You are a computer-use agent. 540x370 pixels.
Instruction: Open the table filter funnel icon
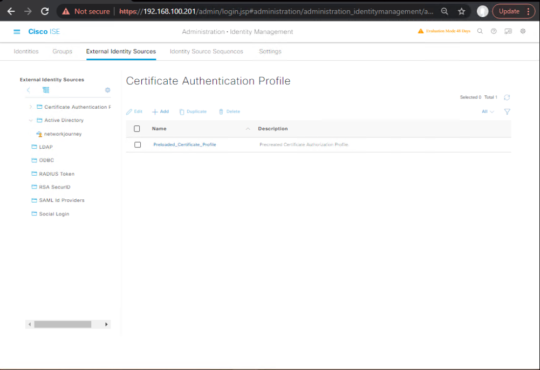pos(507,112)
